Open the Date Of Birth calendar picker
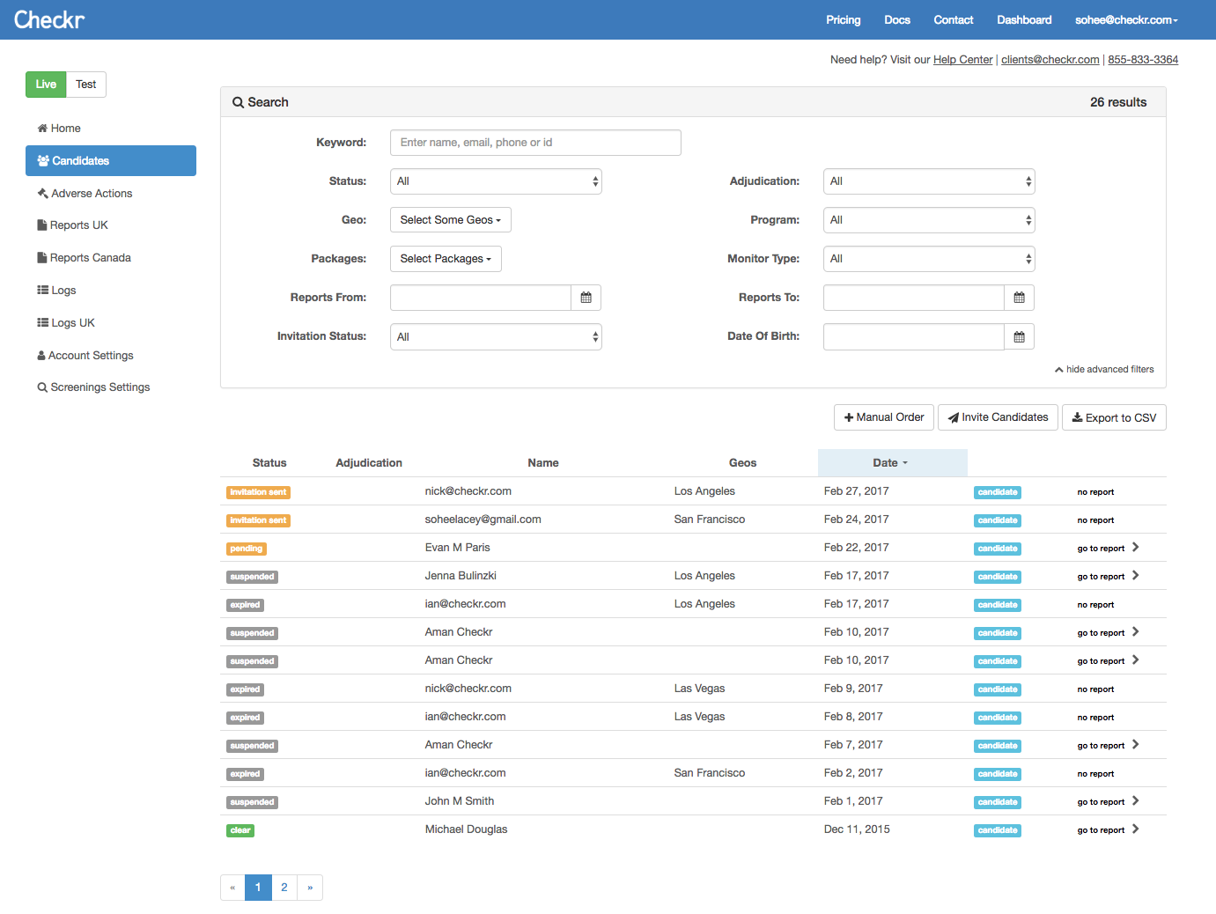 click(x=1019, y=336)
